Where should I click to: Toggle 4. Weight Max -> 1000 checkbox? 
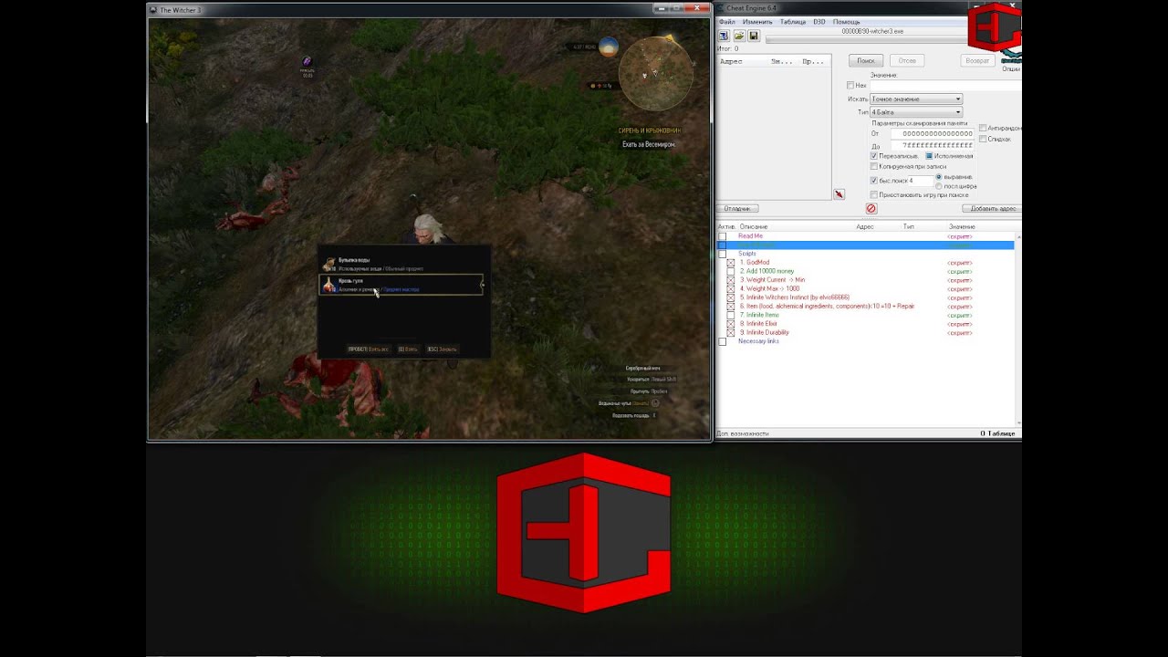coord(730,288)
